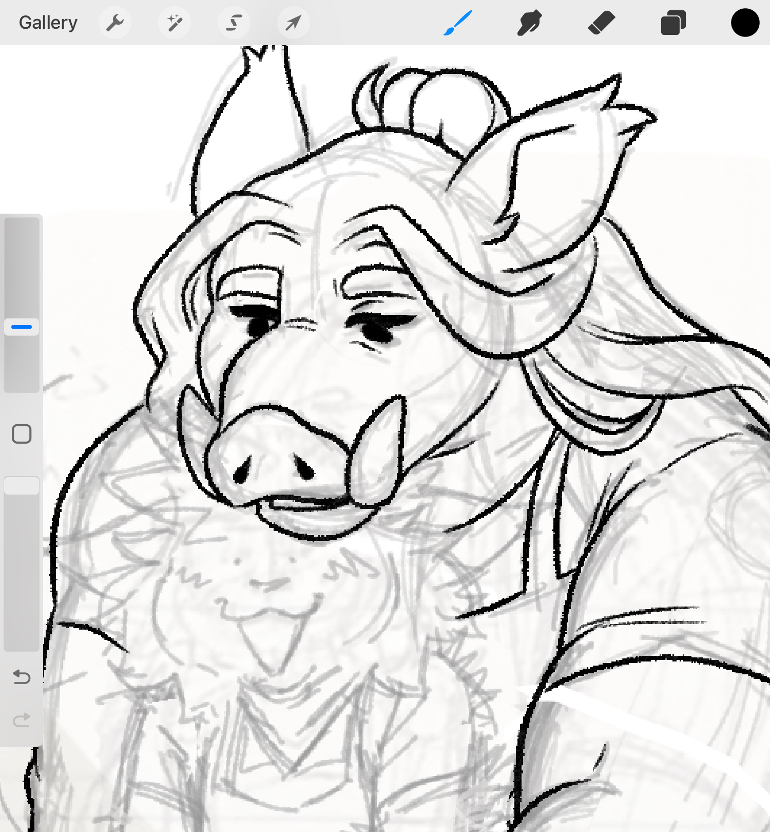The image size is (770, 832).
Task: Tap the square Modify button in sidebar
Action: click(x=22, y=434)
